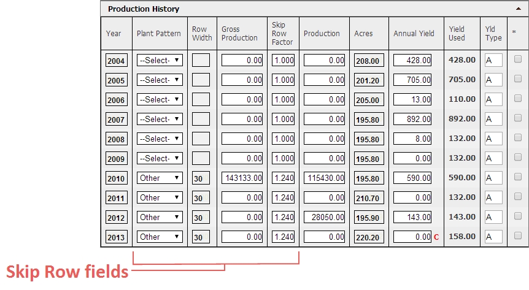529x290 pixels.
Task: Click the Production History title
Action: pyautogui.click(x=144, y=9)
